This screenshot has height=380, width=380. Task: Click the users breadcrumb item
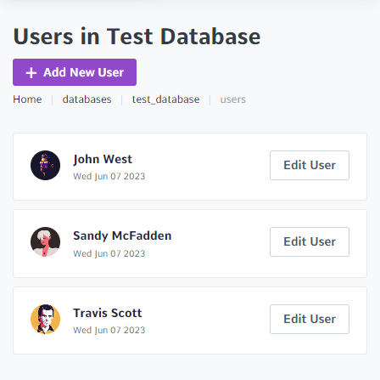click(233, 99)
